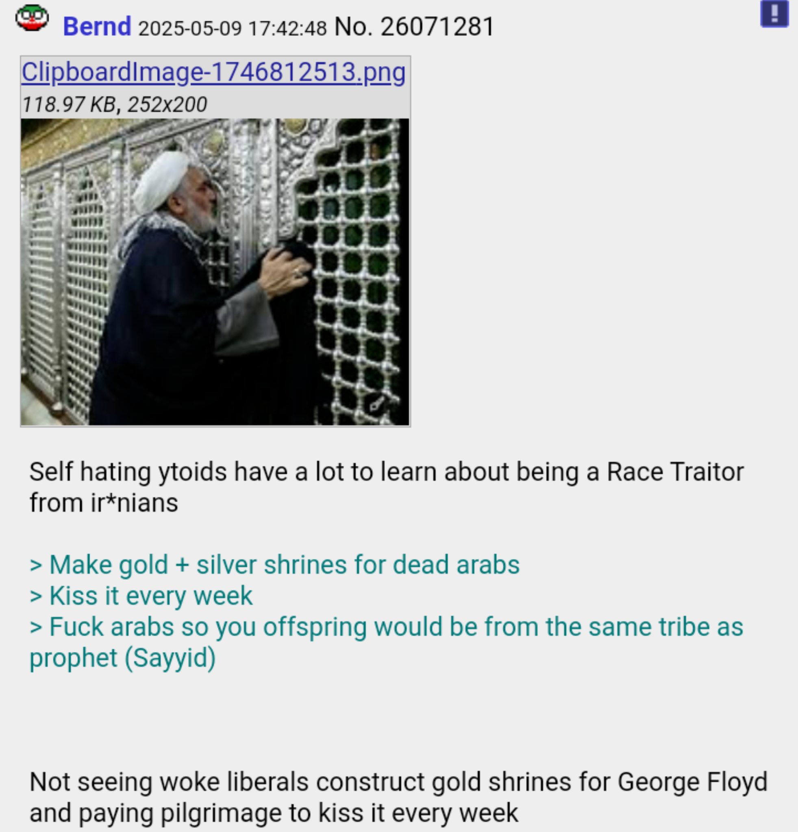
Task: Click the 252x200 image dimensions text
Action: point(167,104)
